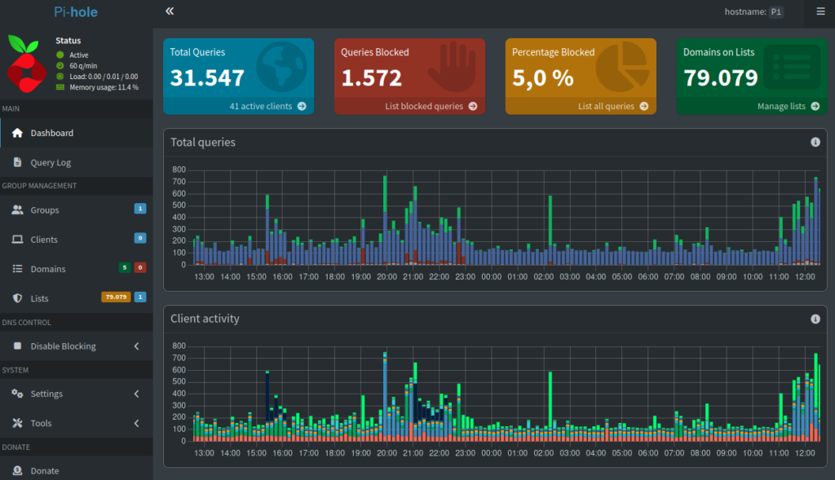Open Query Log via its file icon

click(18, 162)
